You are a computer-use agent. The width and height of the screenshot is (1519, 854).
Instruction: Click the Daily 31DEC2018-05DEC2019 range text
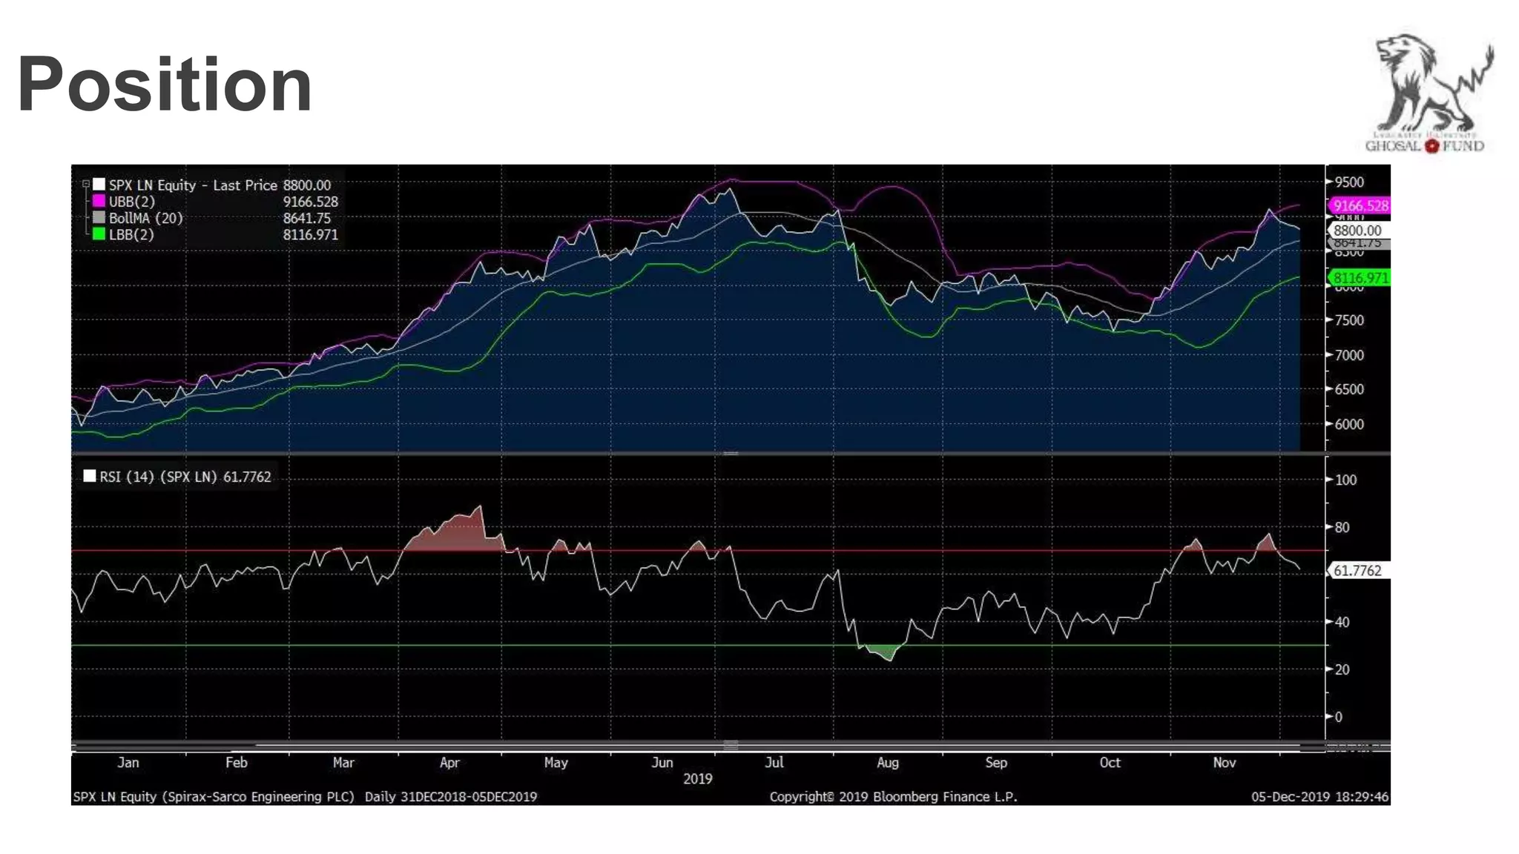tap(451, 796)
